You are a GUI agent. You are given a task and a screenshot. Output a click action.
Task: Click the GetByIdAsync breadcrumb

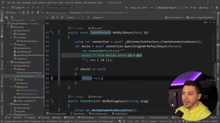[x=120, y=114]
